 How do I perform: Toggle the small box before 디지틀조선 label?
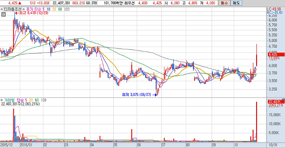[2, 9]
